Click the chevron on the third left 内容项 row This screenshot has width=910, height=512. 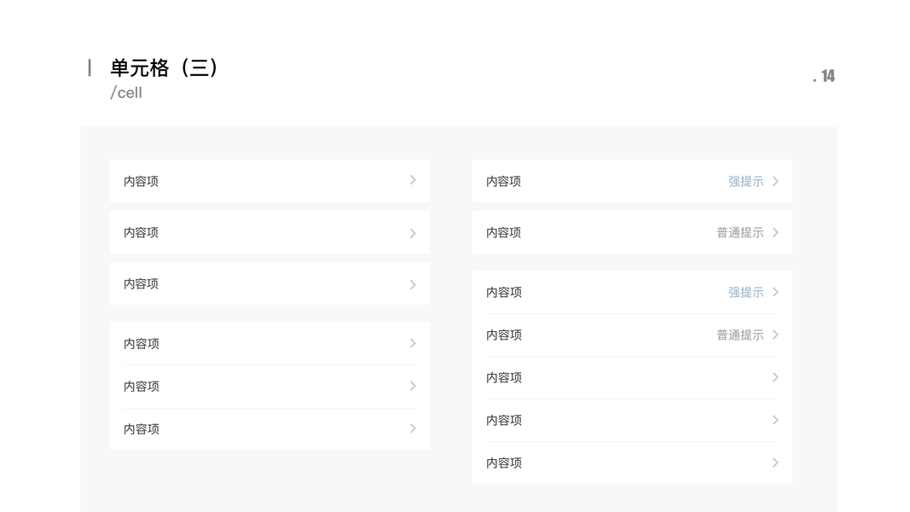click(x=413, y=283)
